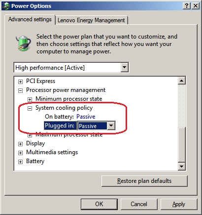202x215 pixels.
Task: Click Restore plan defaults button
Action: pos(144,181)
